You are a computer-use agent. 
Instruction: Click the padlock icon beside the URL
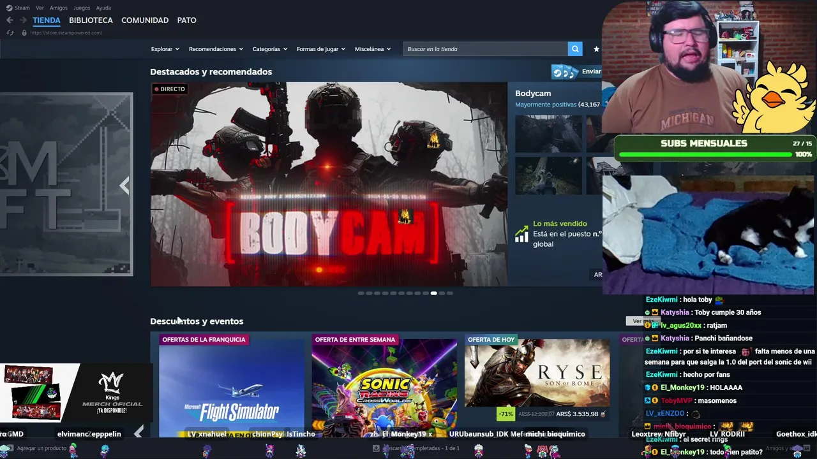tap(24, 33)
